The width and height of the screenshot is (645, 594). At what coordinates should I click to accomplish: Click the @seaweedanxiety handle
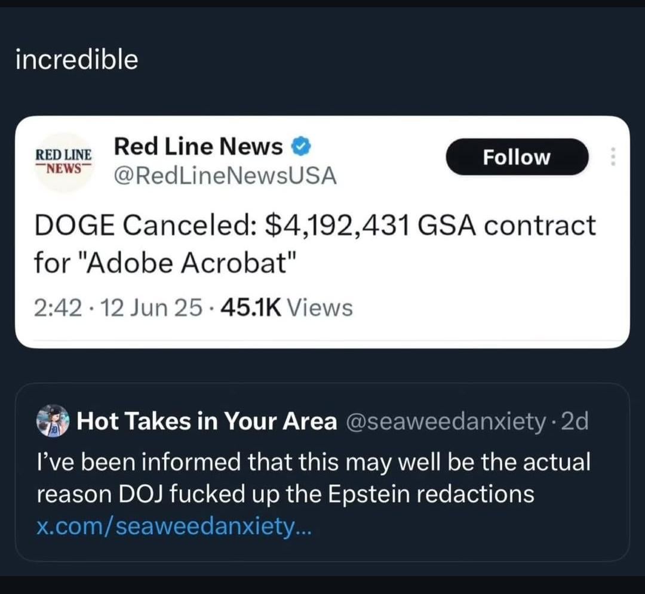pyautogui.click(x=444, y=422)
